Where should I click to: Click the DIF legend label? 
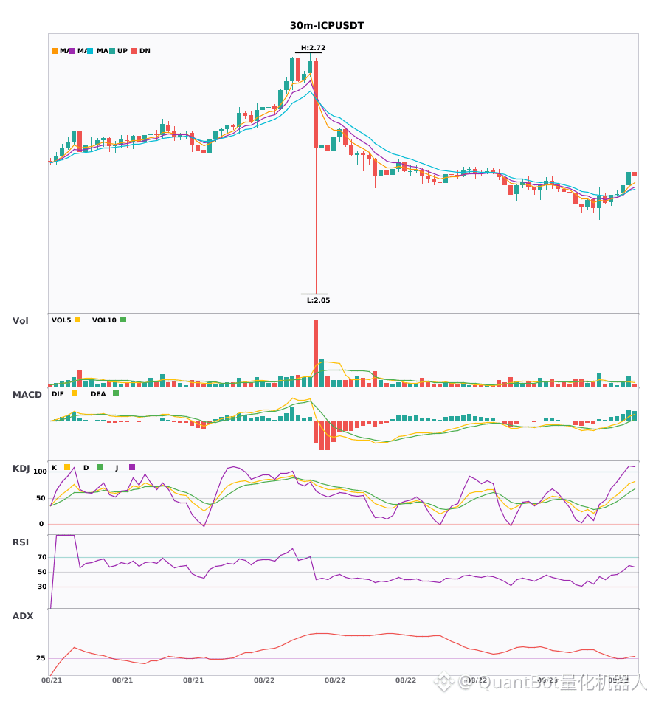coord(58,394)
